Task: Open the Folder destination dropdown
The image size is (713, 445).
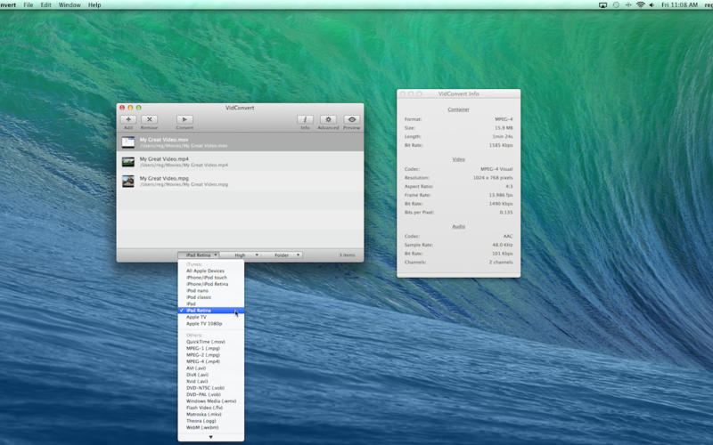Action: point(283,255)
